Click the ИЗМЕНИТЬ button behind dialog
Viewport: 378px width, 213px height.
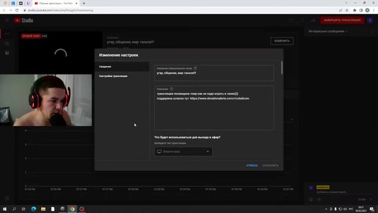click(282, 41)
